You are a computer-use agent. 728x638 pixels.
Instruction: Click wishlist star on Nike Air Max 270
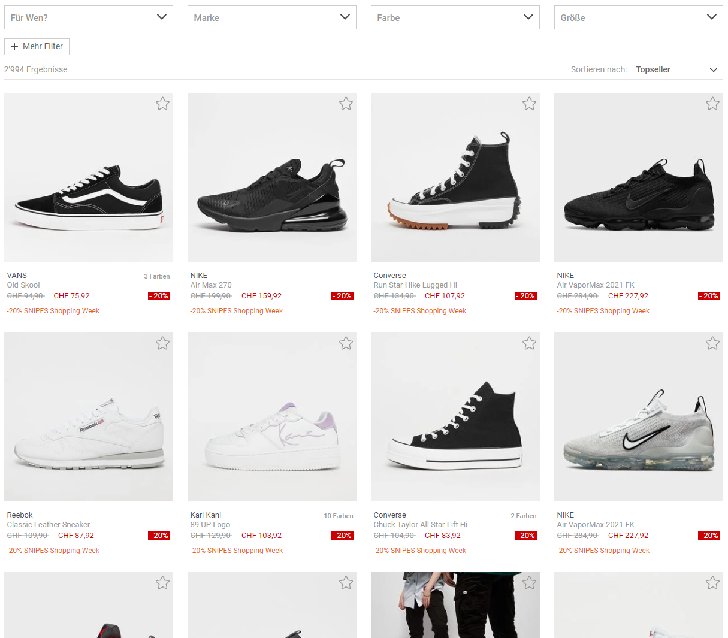pyautogui.click(x=346, y=104)
